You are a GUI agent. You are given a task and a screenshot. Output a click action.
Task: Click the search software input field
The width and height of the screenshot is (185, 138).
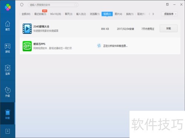[x=53, y=5]
